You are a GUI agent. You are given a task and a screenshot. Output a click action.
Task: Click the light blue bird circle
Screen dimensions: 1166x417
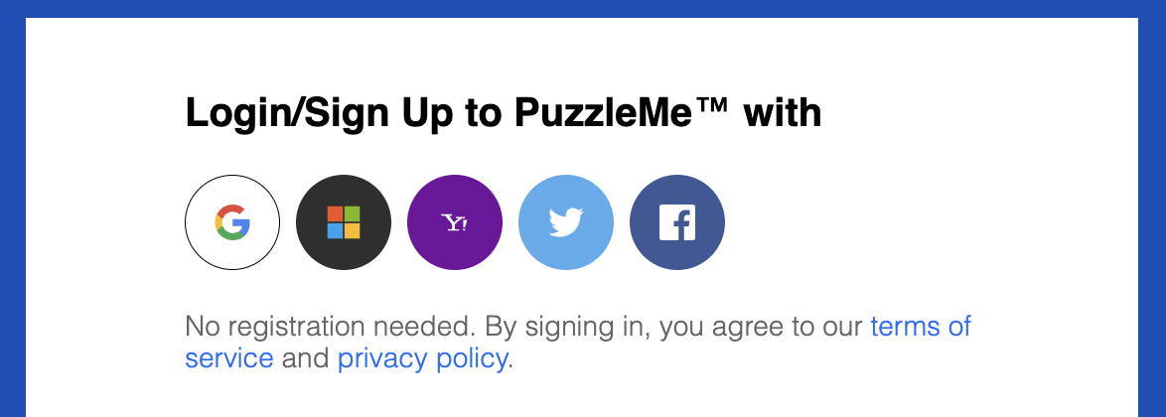pos(566,222)
